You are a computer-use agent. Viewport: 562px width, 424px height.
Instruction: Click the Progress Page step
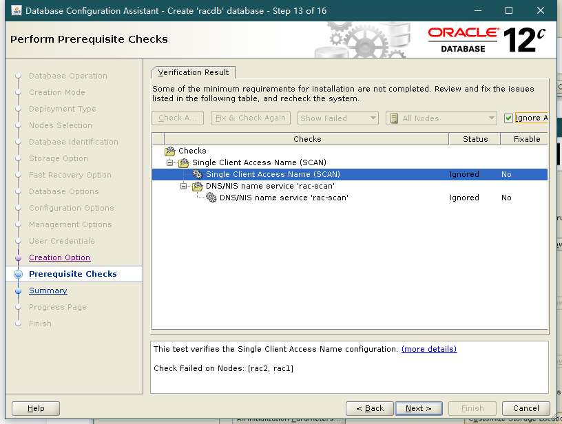58,307
